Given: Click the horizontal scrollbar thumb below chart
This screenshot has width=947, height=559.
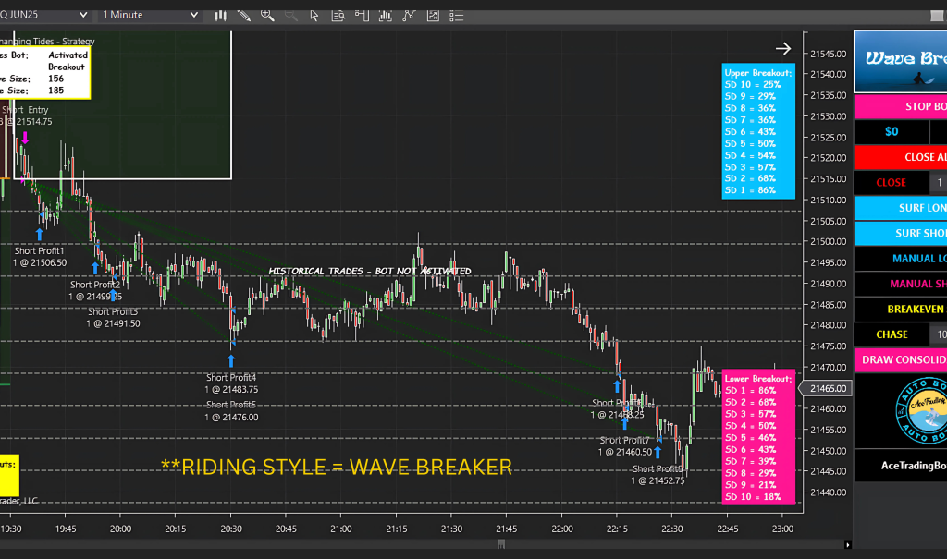Looking at the screenshot, I should point(500,544).
